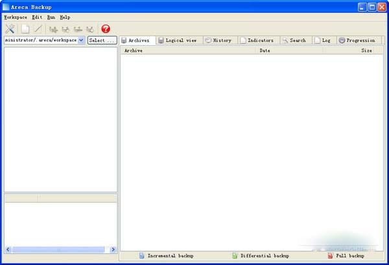This screenshot has width=389, height=265.
Task: Click the Select ... workspace button
Action: (102, 40)
